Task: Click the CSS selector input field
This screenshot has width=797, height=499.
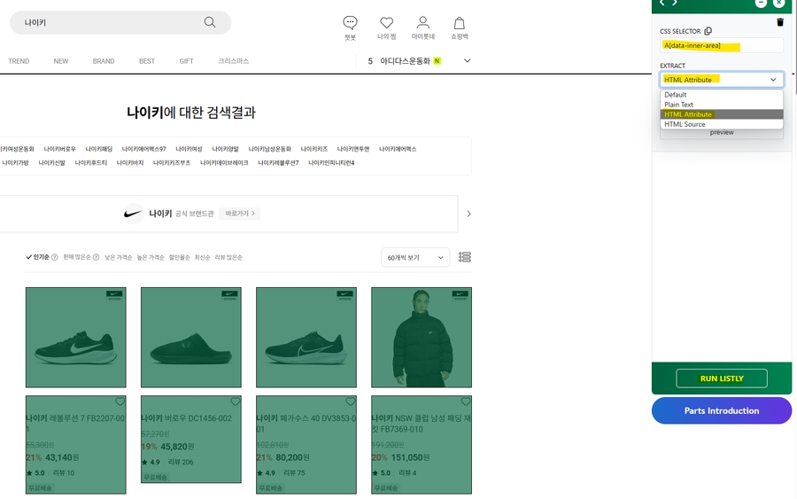Action: click(x=721, y=45)
